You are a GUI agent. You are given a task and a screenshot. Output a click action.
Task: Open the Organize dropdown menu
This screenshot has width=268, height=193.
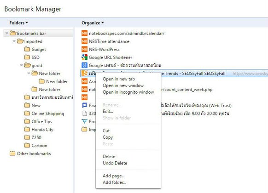point(93,23)
